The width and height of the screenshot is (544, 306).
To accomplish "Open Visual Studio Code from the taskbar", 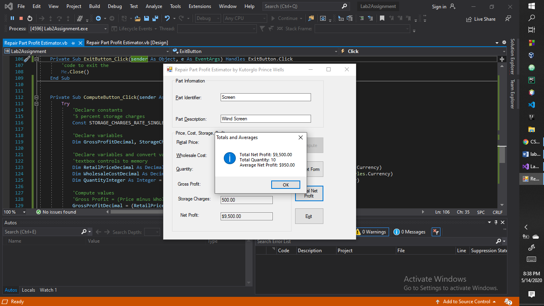I will click(x=532, y=105).
